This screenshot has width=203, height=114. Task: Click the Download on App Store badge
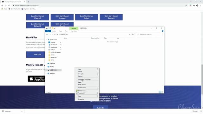pos(36,79)
